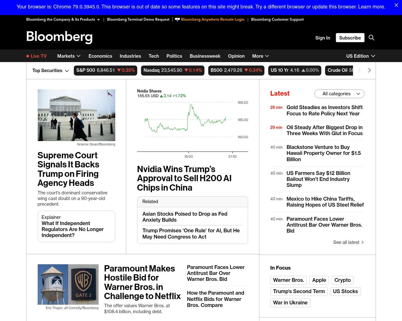Expand the Top Securities selector

50,71
